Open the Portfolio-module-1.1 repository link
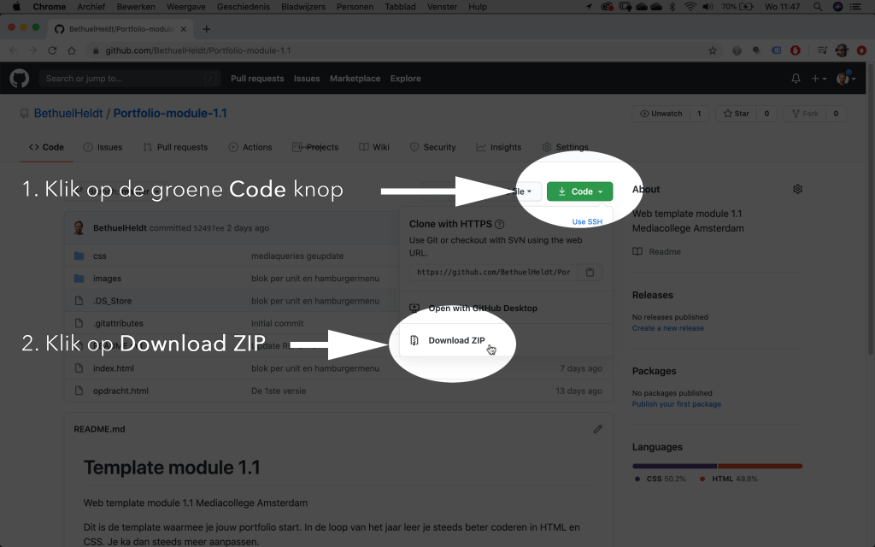 170,114
